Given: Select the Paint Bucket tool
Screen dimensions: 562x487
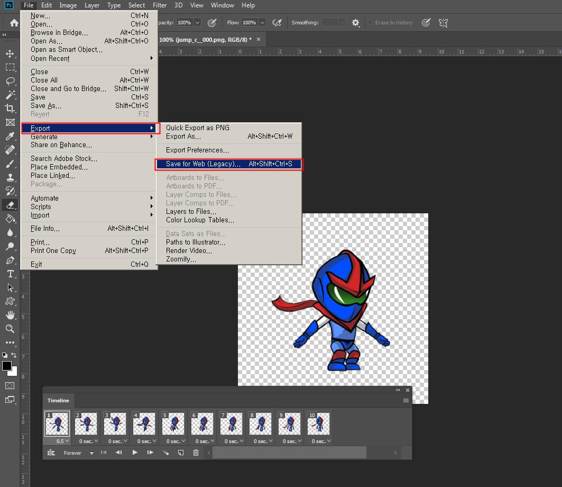Looking at the screenshot, I should point(10,219).
